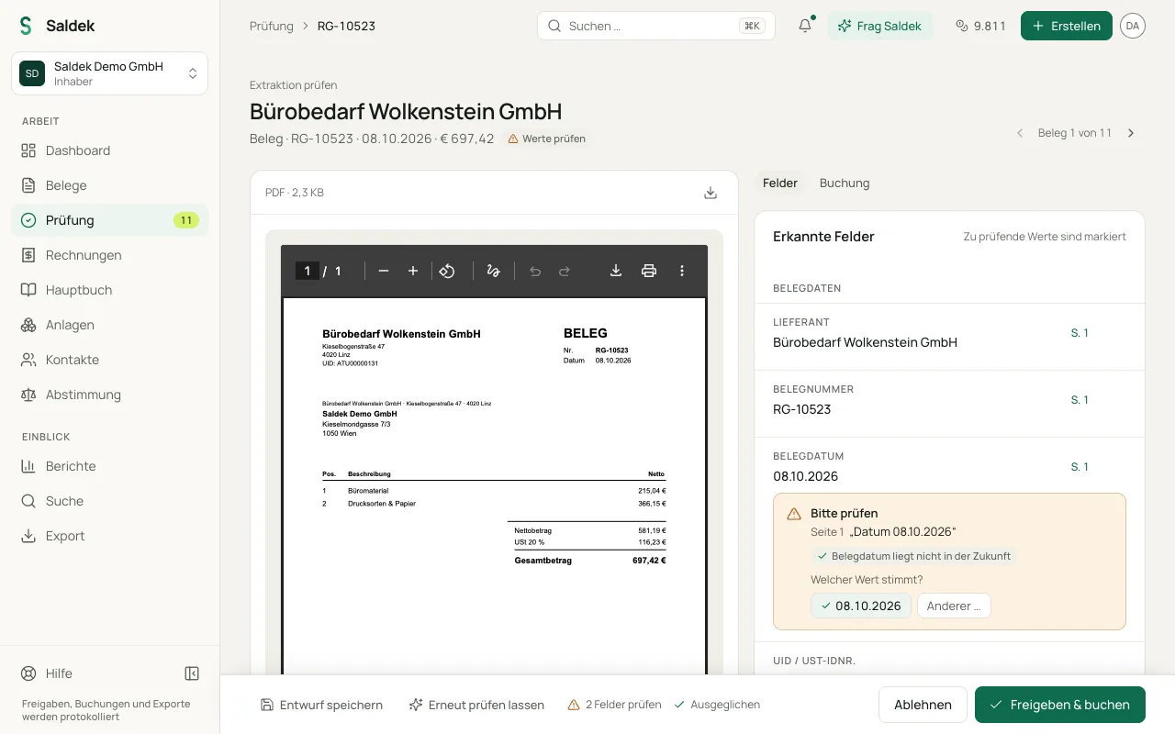Go to Anlagen in the sidebar
Image resolution: width=1175 pixels, height=734 pixels.
[x=109, y=325]
